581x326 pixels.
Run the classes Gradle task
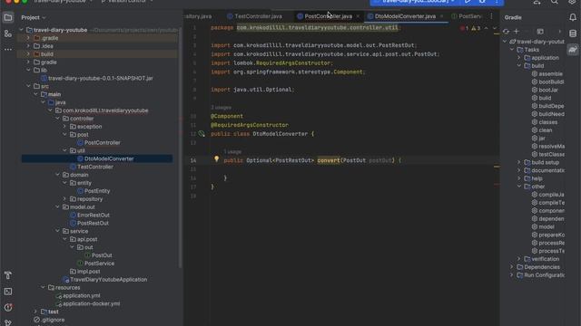[545, 122]
